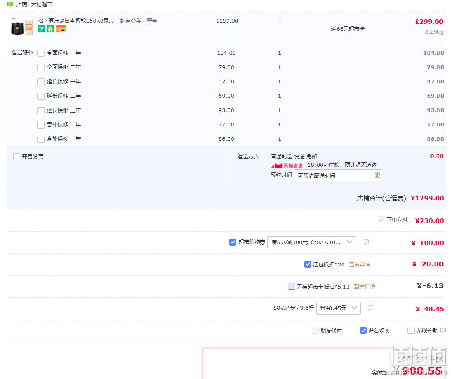Click the green 7-day return badge icon
Screen dimensions: 451x379
(x=41, y=29)
